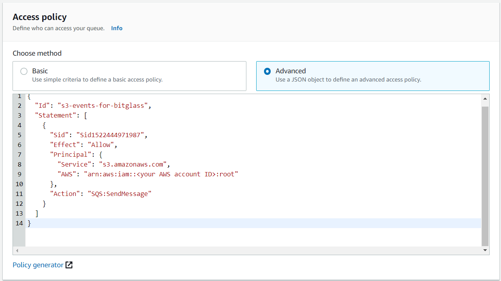Click the AWS account ARN placeholder text
This screenshot has height=281, width=501.
157,174
